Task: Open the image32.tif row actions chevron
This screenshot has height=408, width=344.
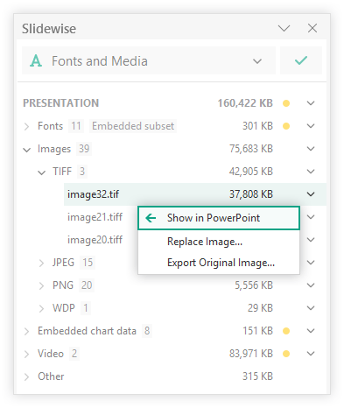Action: tap(311, 194)
